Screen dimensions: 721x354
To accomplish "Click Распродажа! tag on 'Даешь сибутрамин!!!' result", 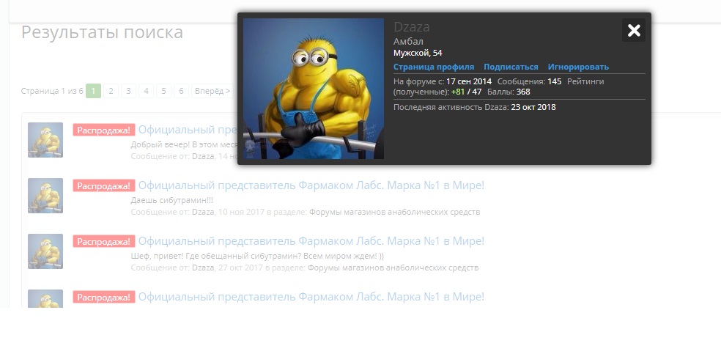I will pos(104,185).
